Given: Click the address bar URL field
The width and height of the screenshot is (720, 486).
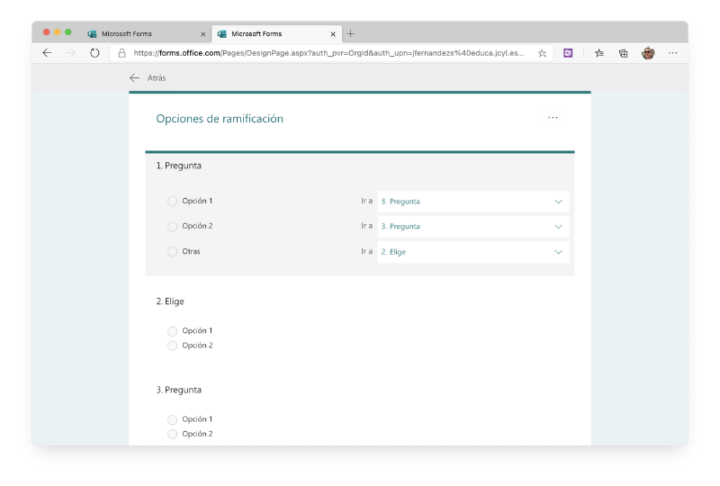Looking at the screenshot, I should (328, 53).
